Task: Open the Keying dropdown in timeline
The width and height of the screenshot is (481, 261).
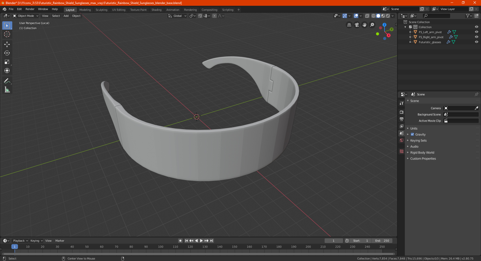Action: [x=36, y=241]
